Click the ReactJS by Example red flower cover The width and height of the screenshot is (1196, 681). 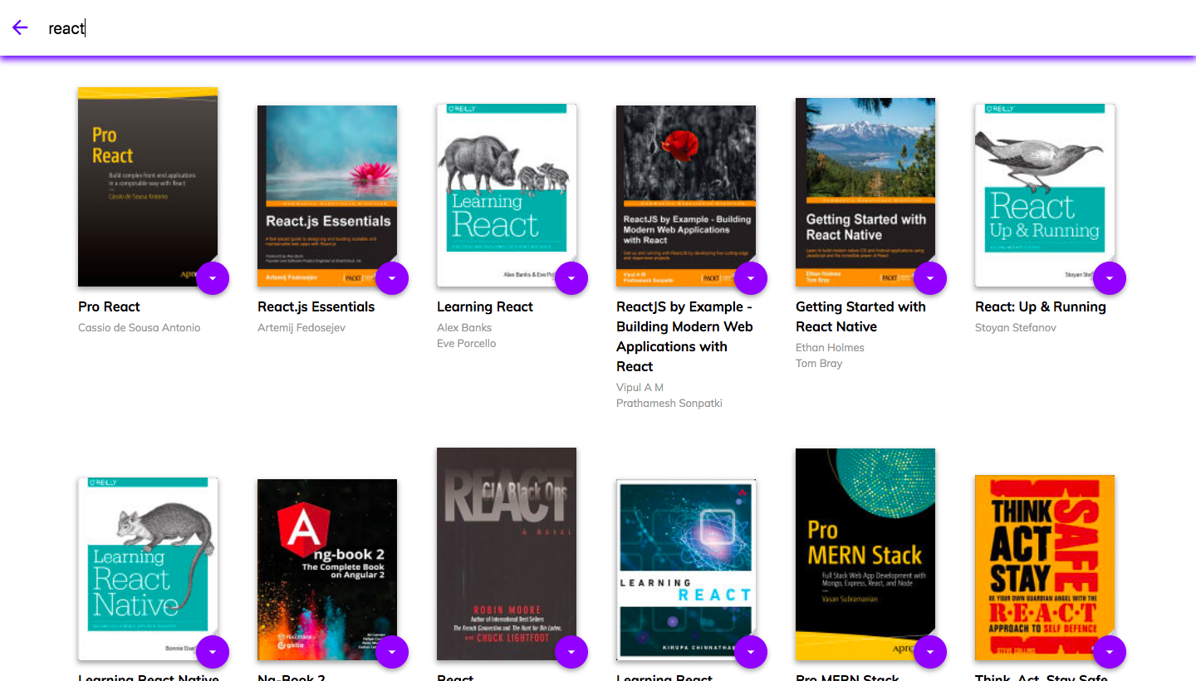686,196
